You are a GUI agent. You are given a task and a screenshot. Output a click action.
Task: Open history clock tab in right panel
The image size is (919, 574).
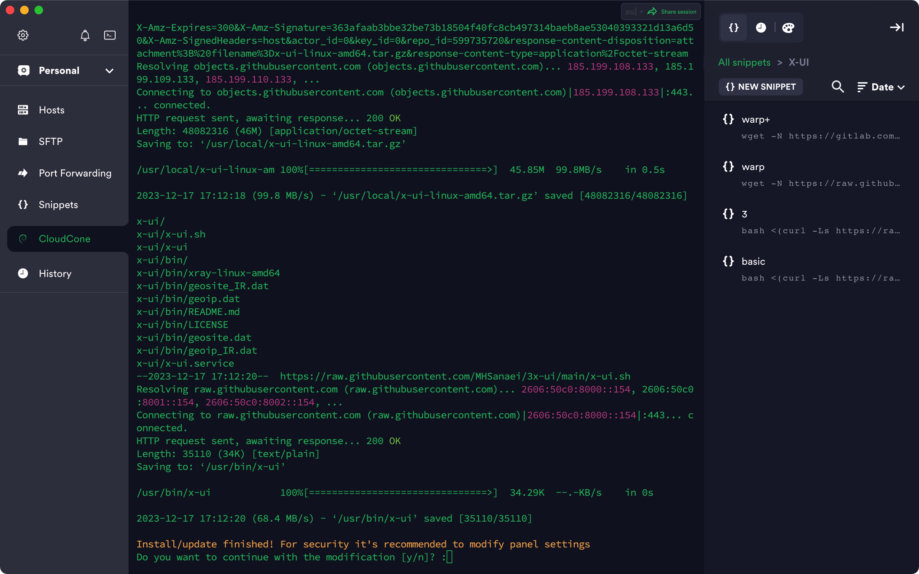pyautogui.click(x=761, y=28)
